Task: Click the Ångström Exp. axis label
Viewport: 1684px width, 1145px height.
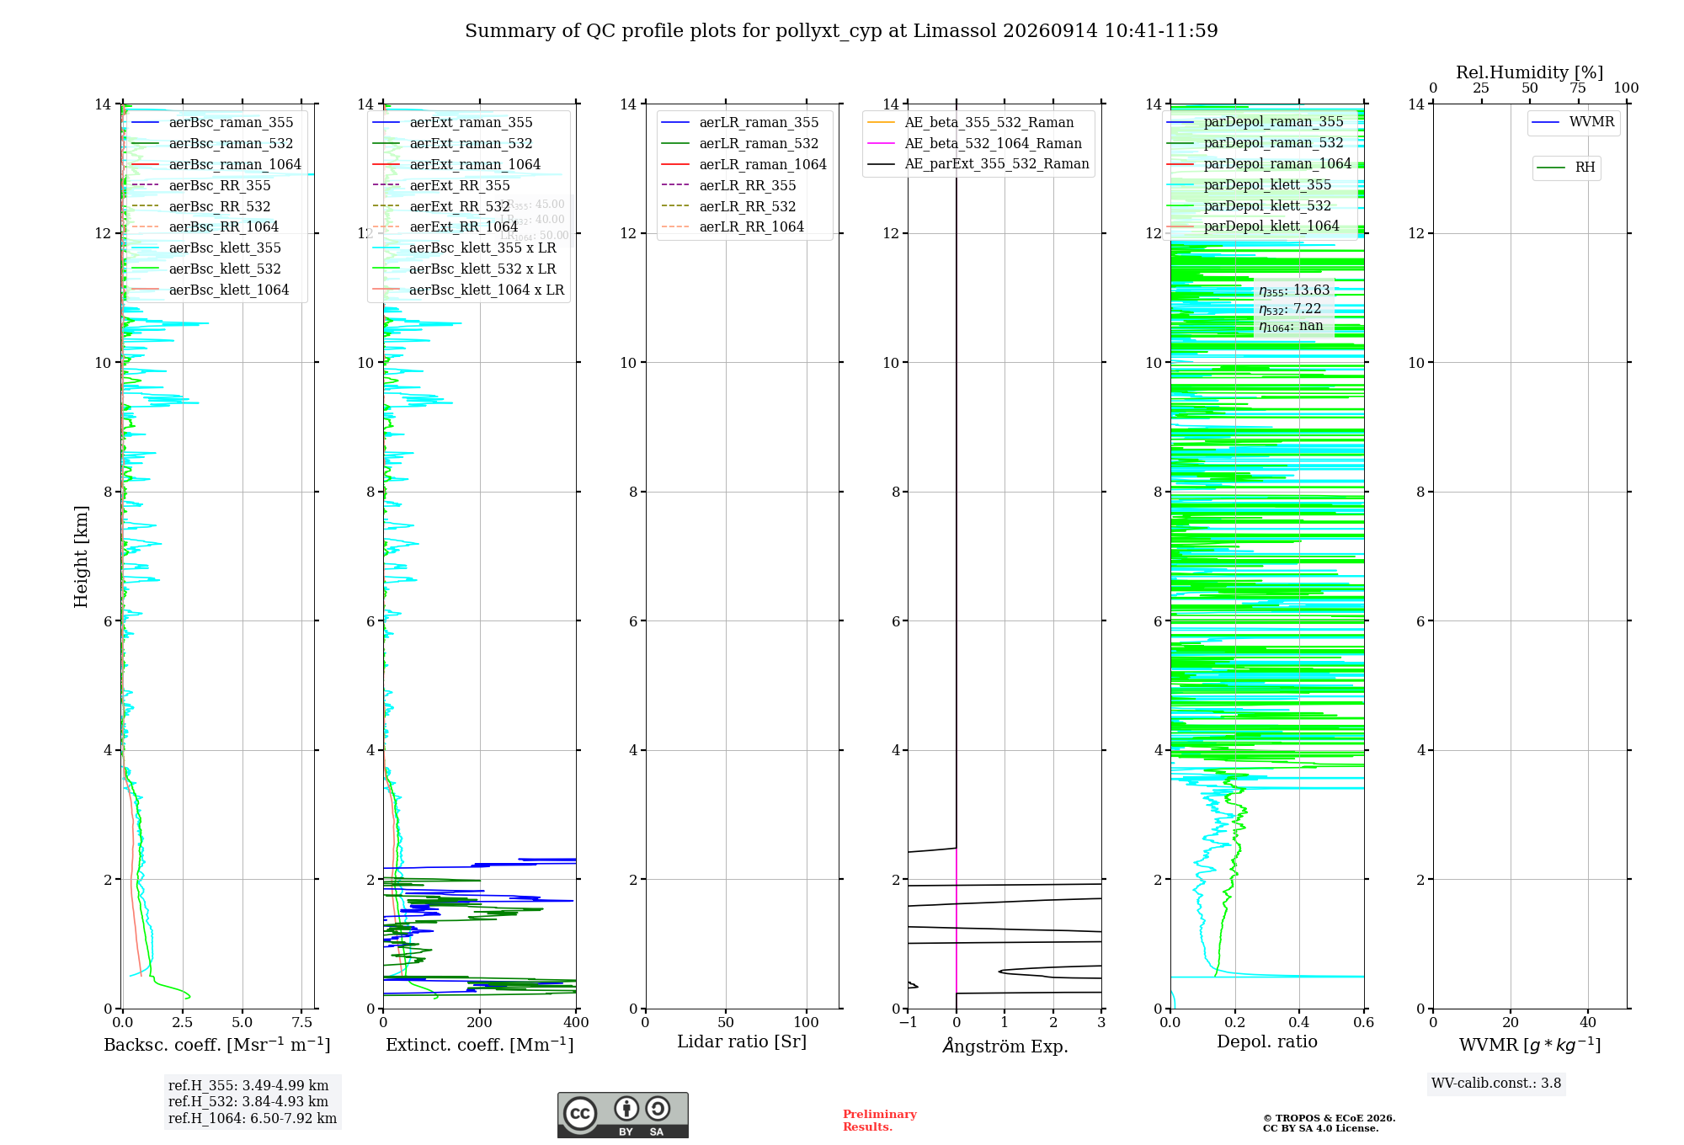Action: click(x=1005, y=1046)
